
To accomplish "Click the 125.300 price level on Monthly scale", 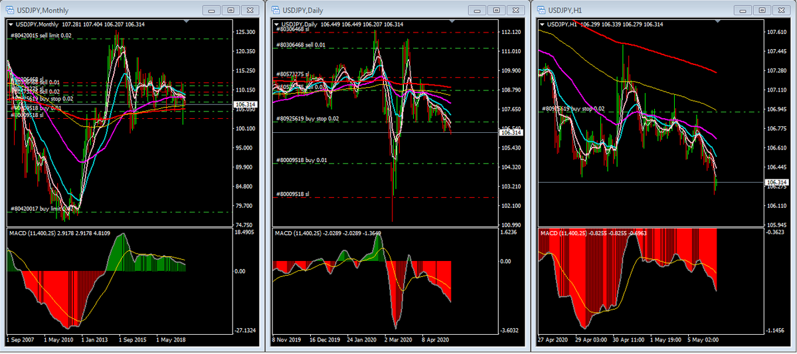I will click(x=246, y=32).
